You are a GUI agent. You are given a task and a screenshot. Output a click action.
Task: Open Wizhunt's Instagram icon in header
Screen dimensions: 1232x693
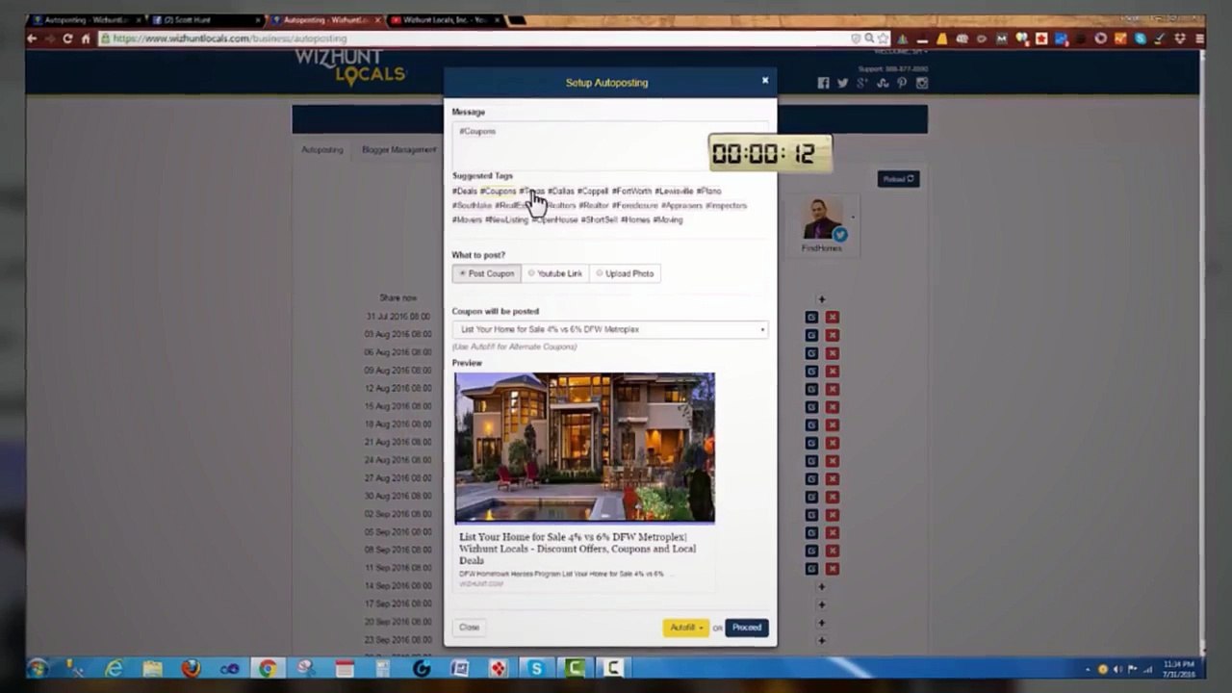pyautogui.click(x=922, y=84)
